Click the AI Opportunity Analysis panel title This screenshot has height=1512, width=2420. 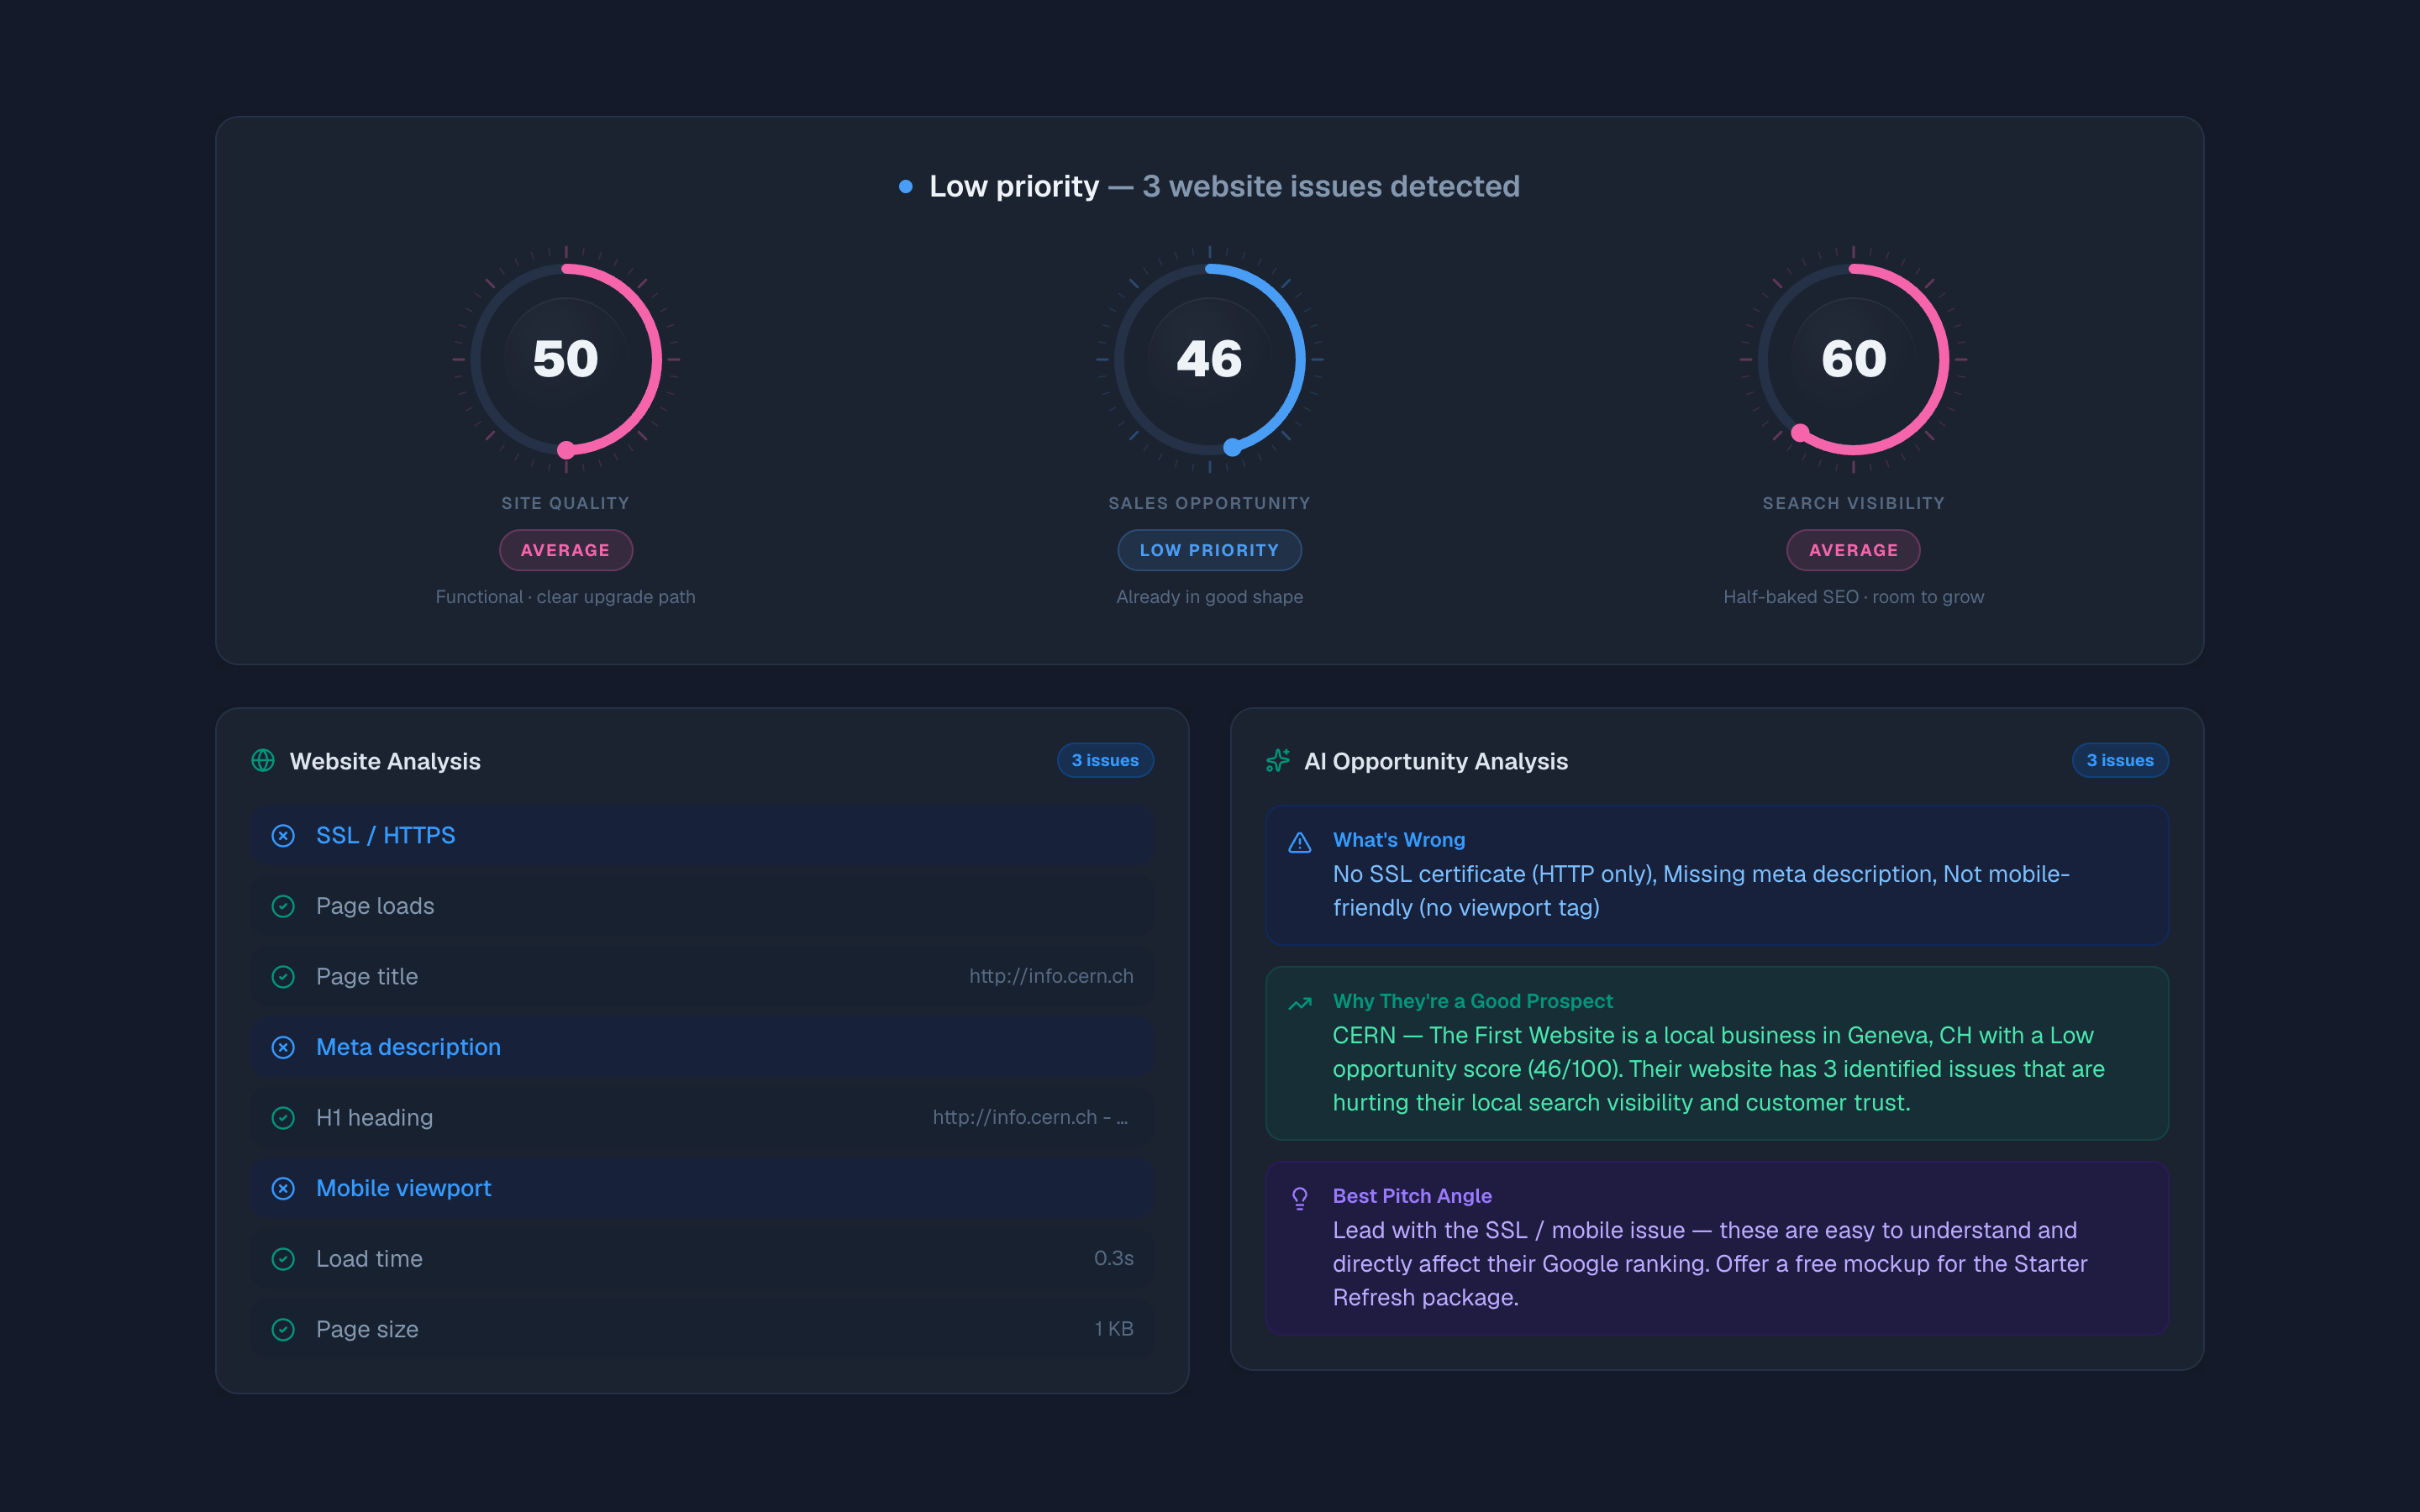pos(1436,761)
